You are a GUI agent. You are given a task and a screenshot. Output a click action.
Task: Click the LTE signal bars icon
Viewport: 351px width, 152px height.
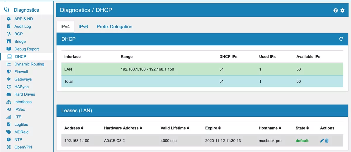[x=9, y=117]
